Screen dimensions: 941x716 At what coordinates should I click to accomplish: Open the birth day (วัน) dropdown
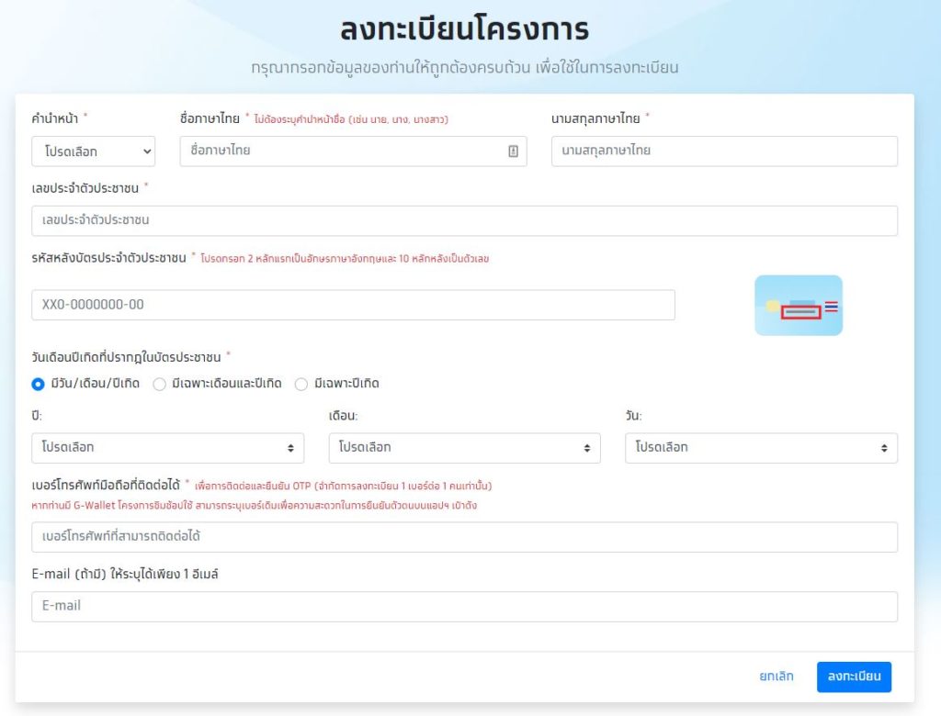pyautogui.click(x=761, y=448)
